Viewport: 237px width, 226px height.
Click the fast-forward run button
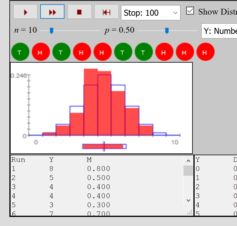(x=52, y=11)
